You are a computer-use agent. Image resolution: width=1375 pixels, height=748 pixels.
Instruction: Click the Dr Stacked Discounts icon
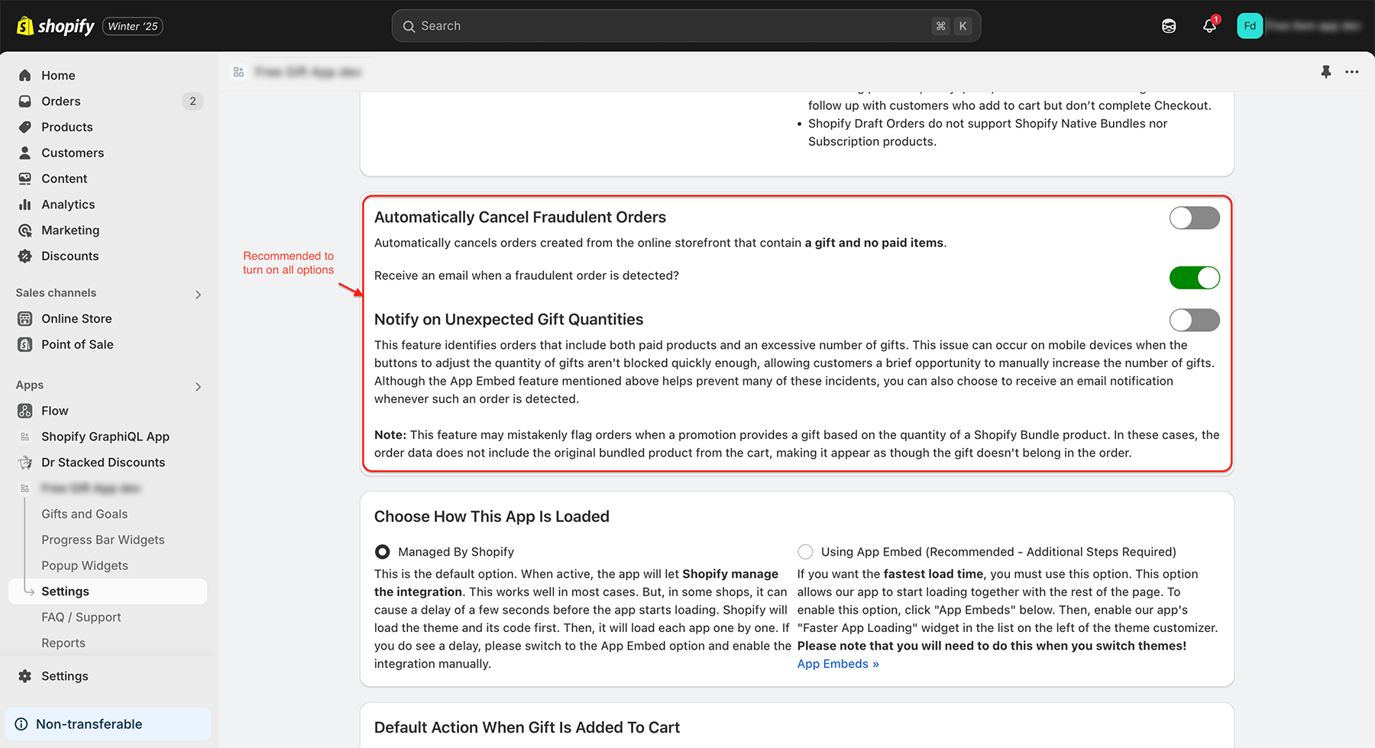pos(25,463)
